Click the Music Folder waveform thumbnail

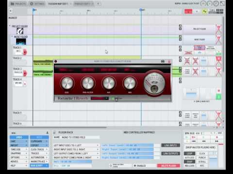coord(21,42)
